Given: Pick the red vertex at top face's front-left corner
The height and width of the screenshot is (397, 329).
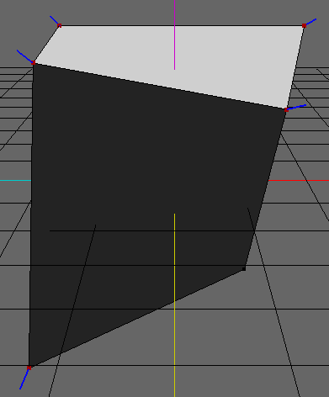Looking at the screenshot, I should pyautogui.click(x=33, y=63).
